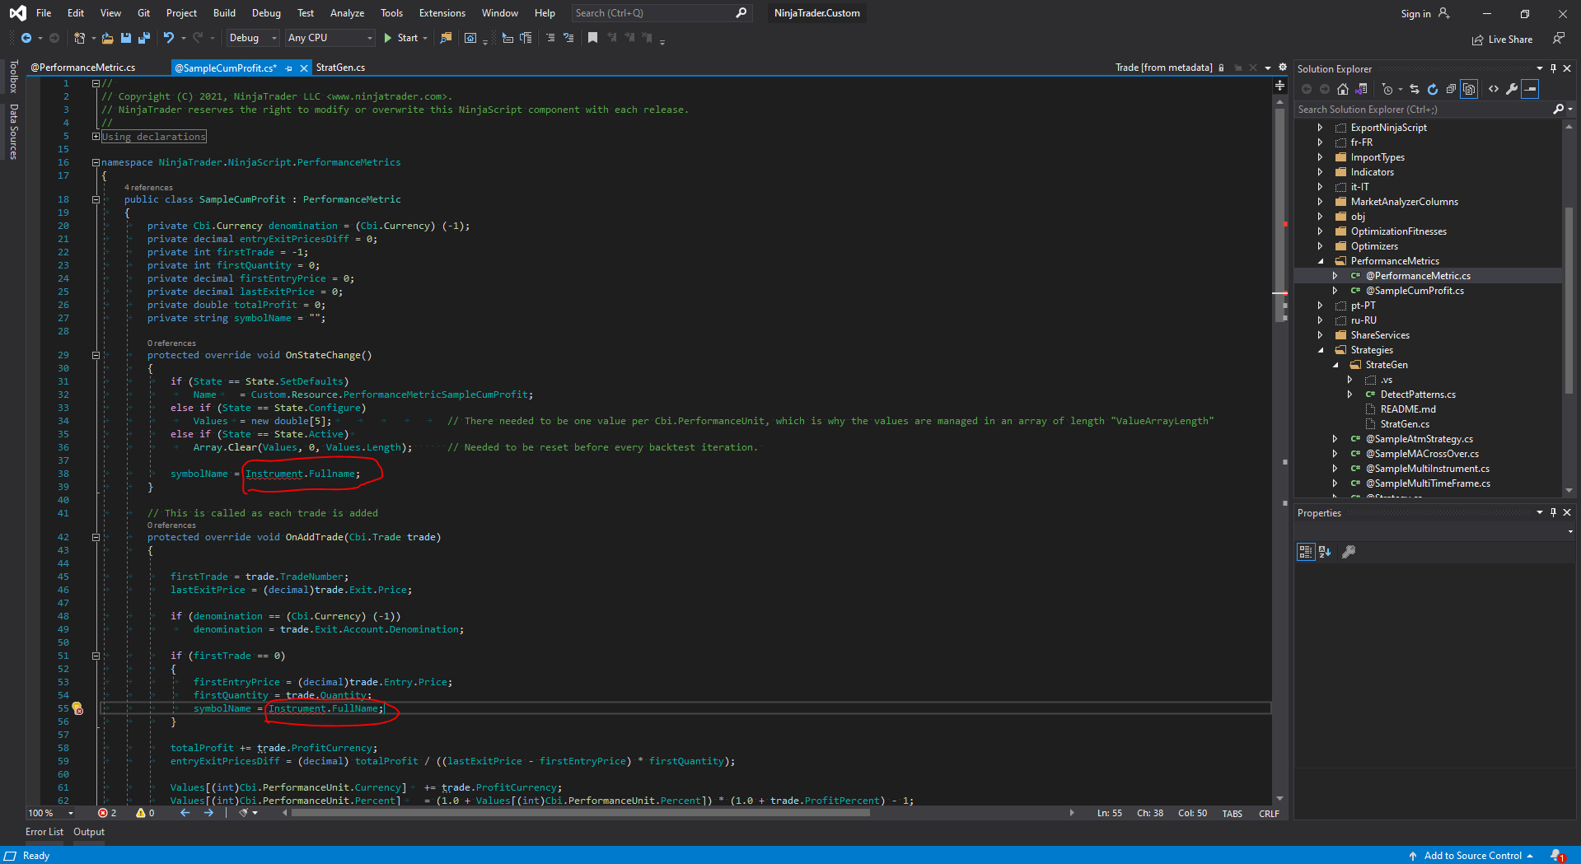Click the quick actions icon on line 55
This screenshot has width=1581, height=864.
point(77,708)
